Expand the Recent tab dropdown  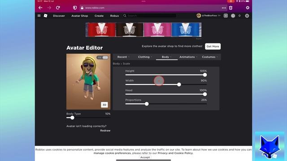[x=123, y=57]
